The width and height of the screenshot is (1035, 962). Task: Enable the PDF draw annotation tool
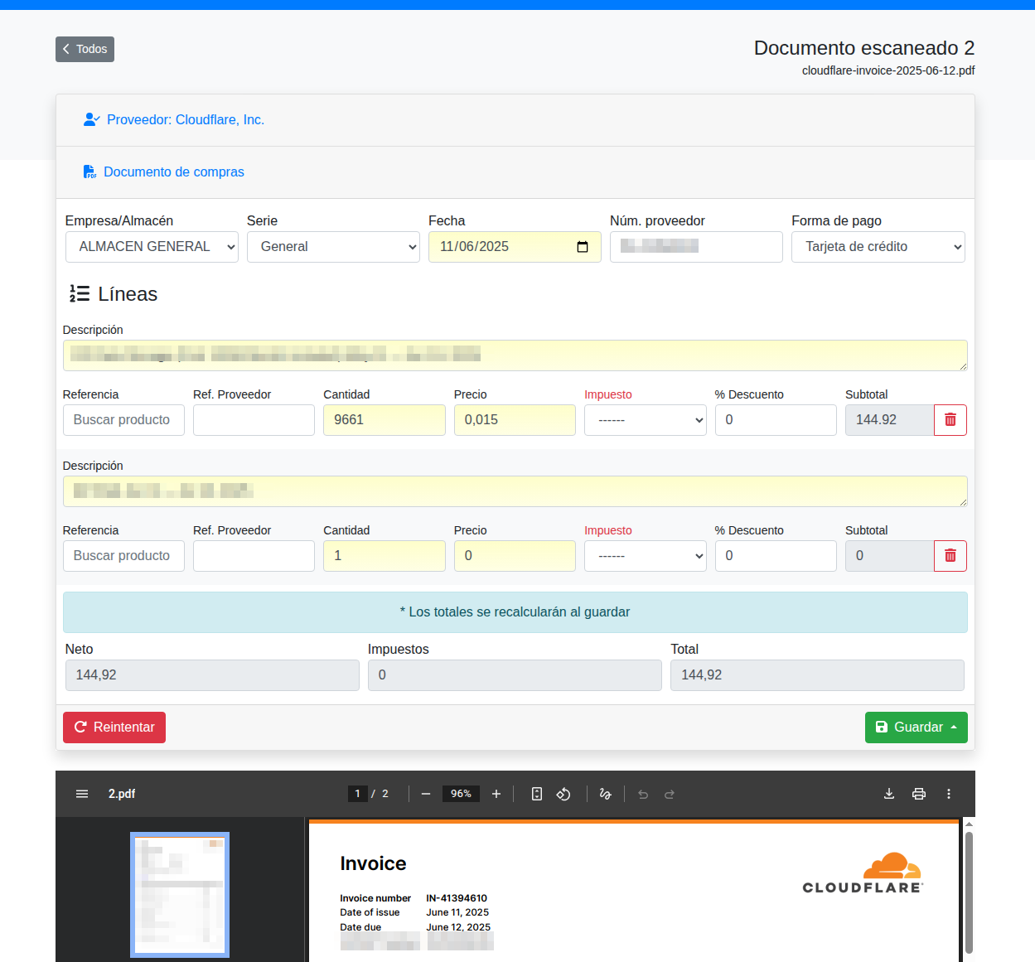pos(605,794)
